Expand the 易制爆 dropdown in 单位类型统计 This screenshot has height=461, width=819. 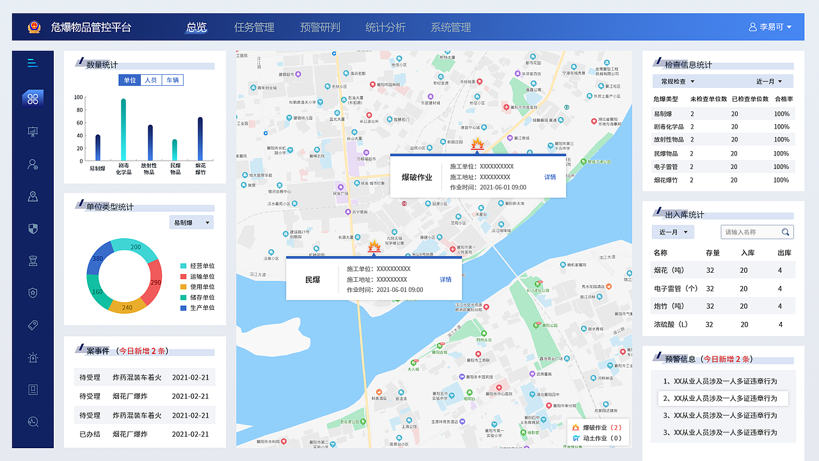click(191, 221)
